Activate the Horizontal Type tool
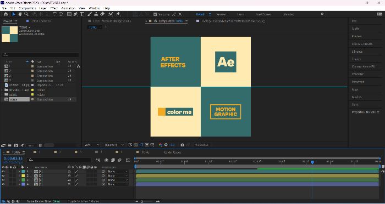Viewport: 385px width, 204px height. [x=82, y=14]
